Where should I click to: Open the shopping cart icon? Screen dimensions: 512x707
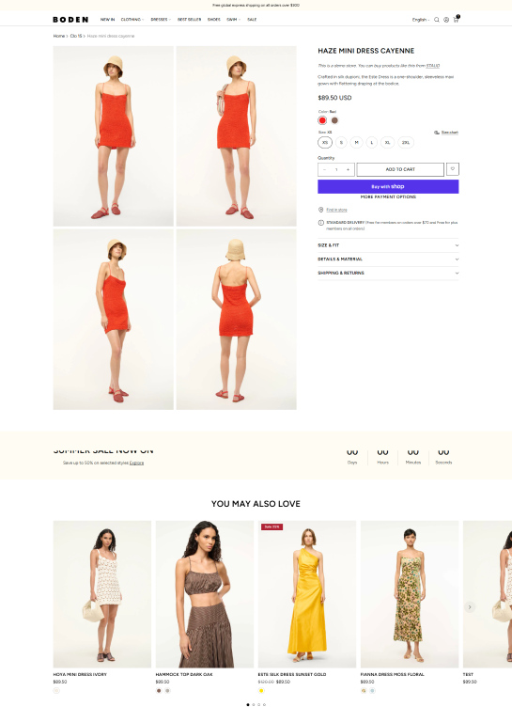click(456, 20)
